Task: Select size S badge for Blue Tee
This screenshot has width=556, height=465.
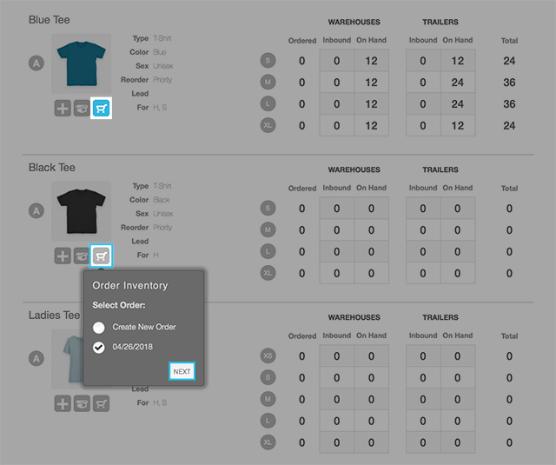Action: pos(268,61)
